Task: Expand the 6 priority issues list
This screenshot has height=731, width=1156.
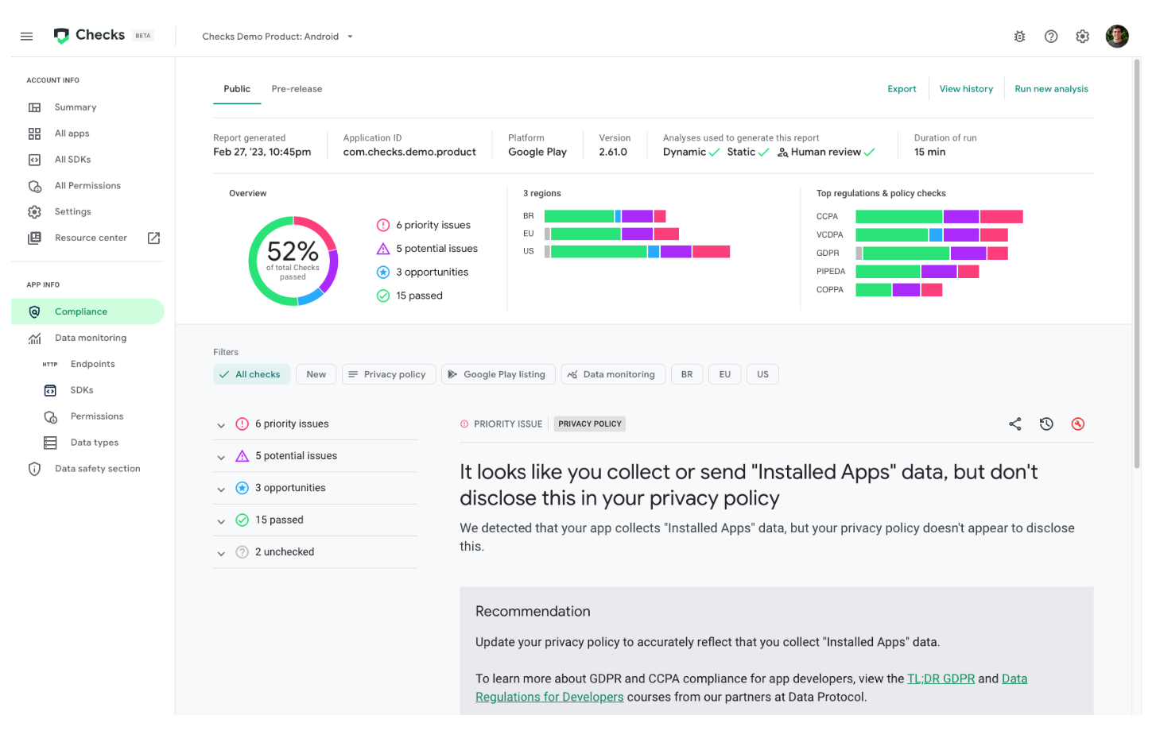Action: click(x=221, y=425)
